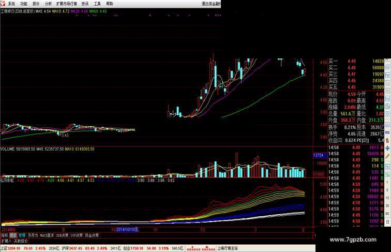Screen dimensions: 391x252
Task: Switch to MACD基本 template
Action: click(47, 235)
